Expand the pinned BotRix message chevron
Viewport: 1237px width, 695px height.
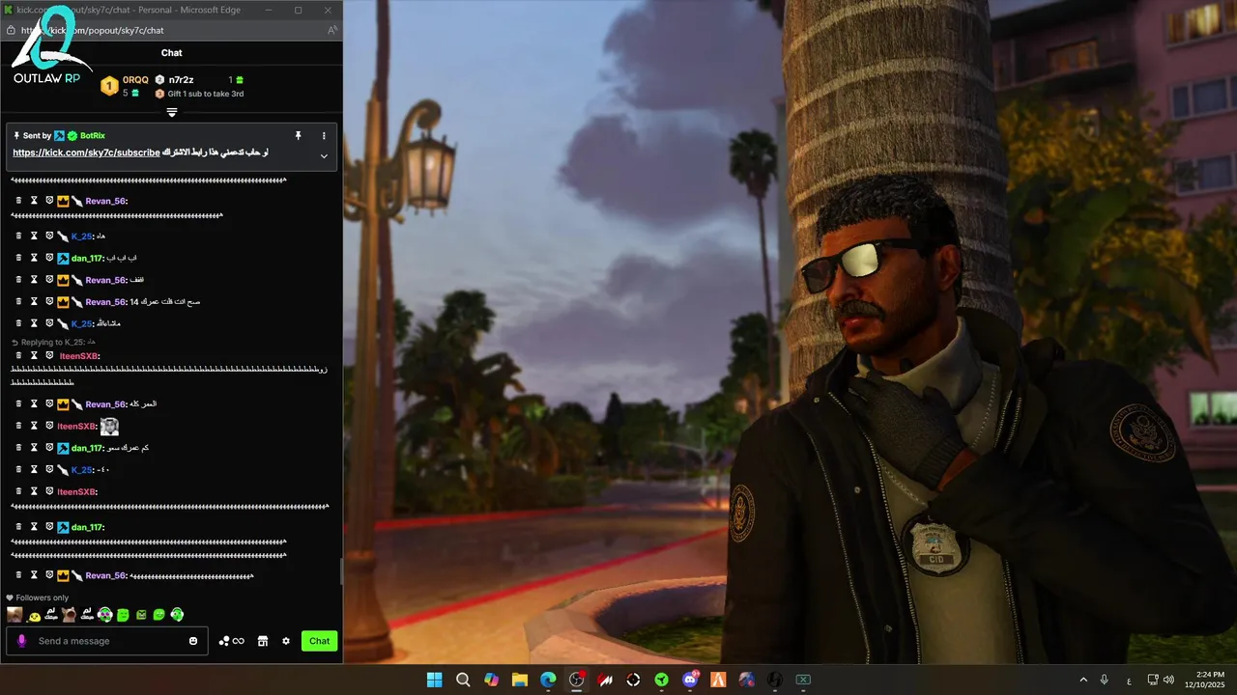pyautogui.click(x=324, y=156)
